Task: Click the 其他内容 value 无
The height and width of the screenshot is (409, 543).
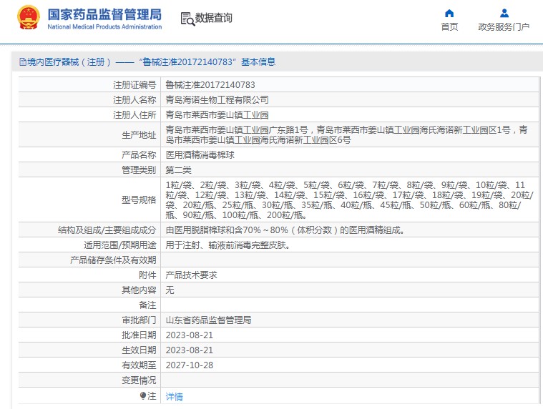Action: tap(170, 290)
